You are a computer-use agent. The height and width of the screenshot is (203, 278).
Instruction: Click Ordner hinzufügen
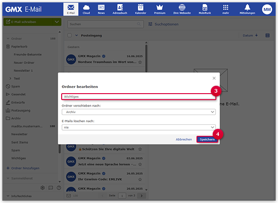23,168
